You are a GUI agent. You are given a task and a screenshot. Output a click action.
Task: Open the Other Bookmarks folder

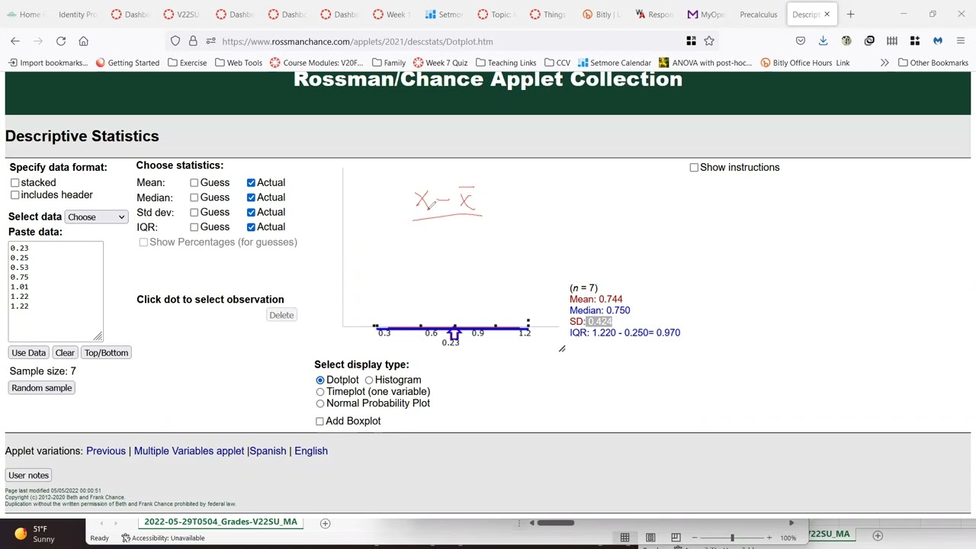click(x=933, y=63)
